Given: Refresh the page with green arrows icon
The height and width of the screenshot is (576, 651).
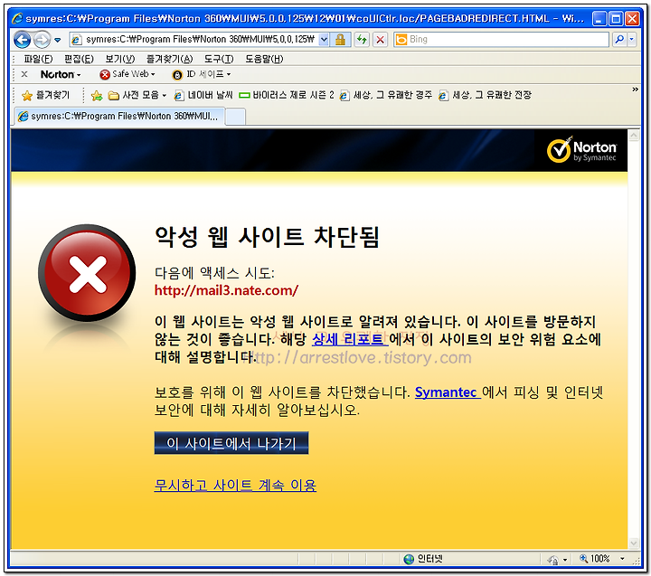Looking at the screenshot, I should click(x=362, y=40).
